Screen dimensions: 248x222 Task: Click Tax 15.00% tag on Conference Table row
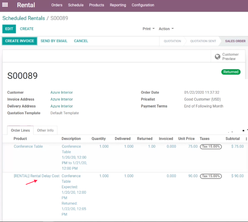click(211, 147)
